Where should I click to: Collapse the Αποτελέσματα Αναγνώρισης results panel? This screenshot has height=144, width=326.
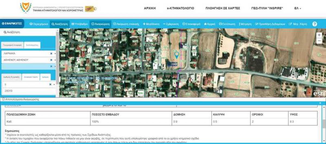pyautogui.click(x=320, y=103)
